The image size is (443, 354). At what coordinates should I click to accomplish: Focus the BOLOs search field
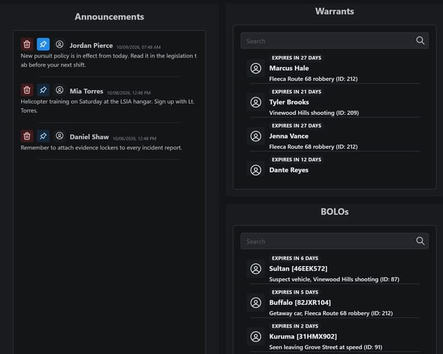coord(334,241)
